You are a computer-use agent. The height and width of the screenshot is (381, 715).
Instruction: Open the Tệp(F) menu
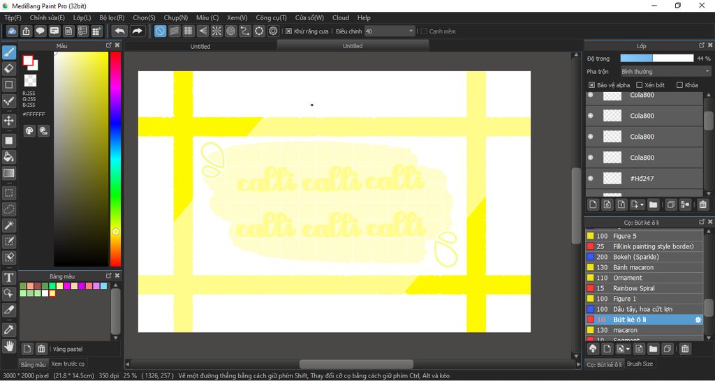click(13, 17)
